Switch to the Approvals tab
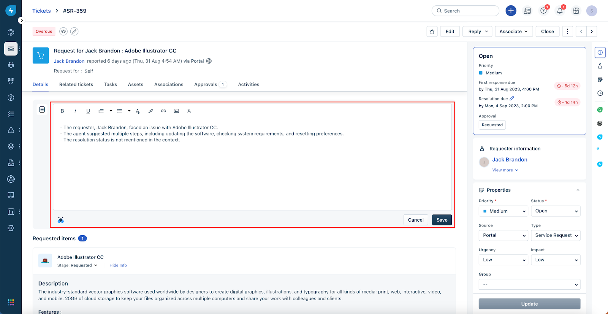 (210, 84)
